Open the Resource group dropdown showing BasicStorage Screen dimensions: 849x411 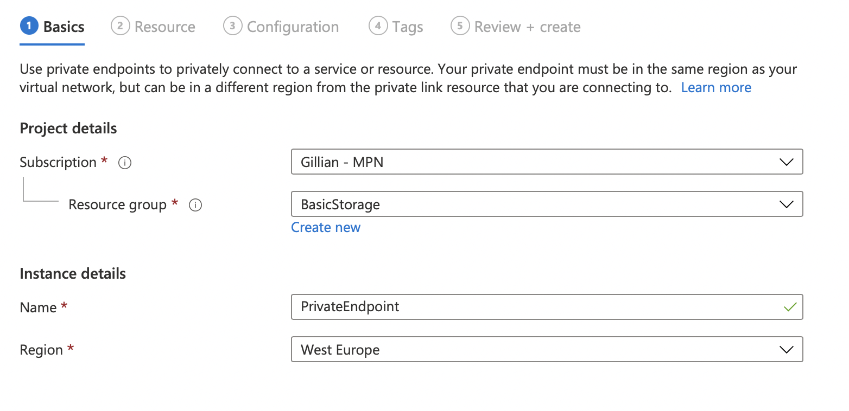[543, 204]
